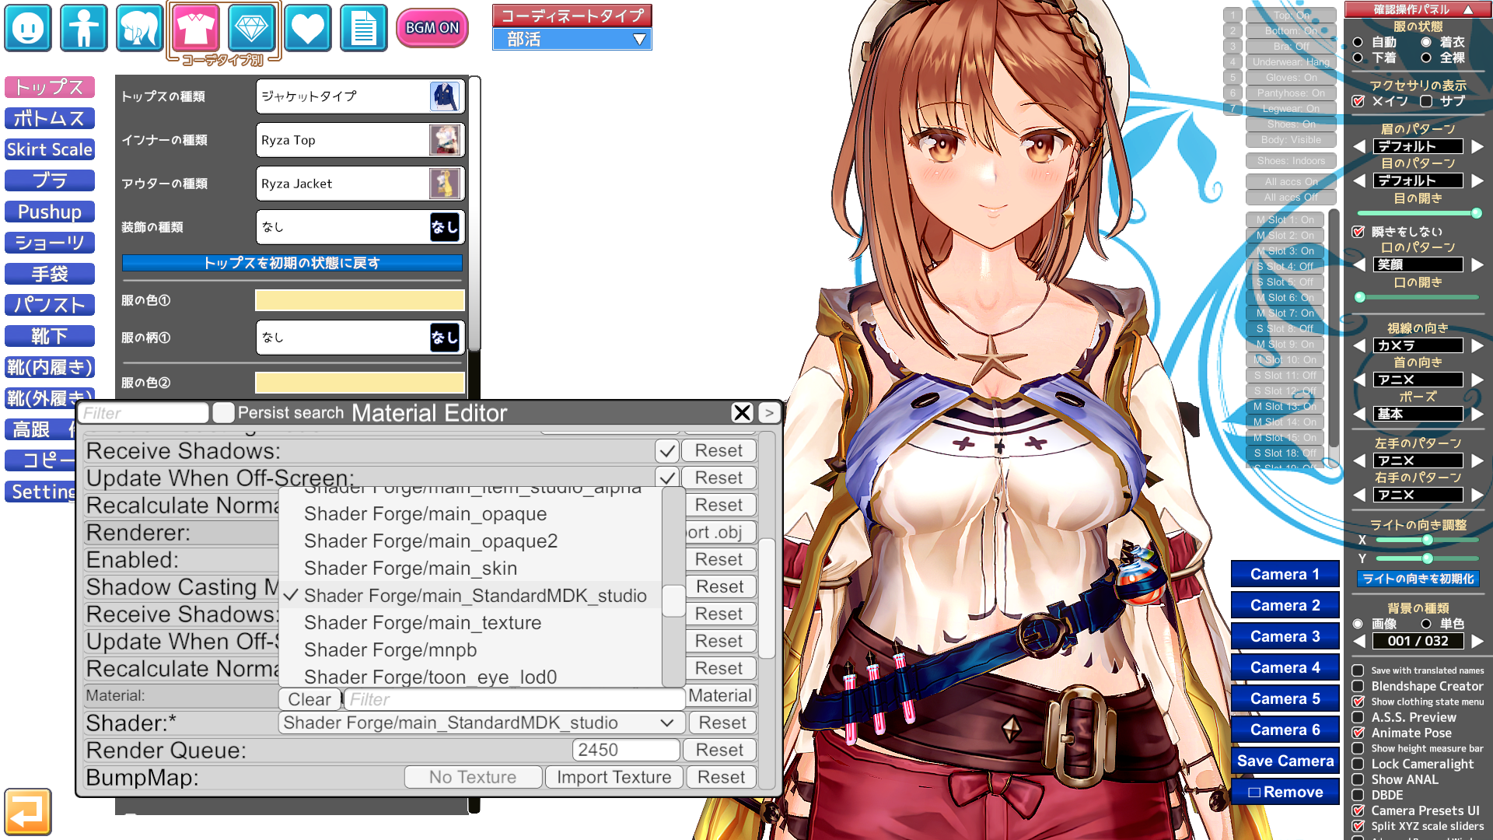Open the hair editing category

(x=140, y=28)
